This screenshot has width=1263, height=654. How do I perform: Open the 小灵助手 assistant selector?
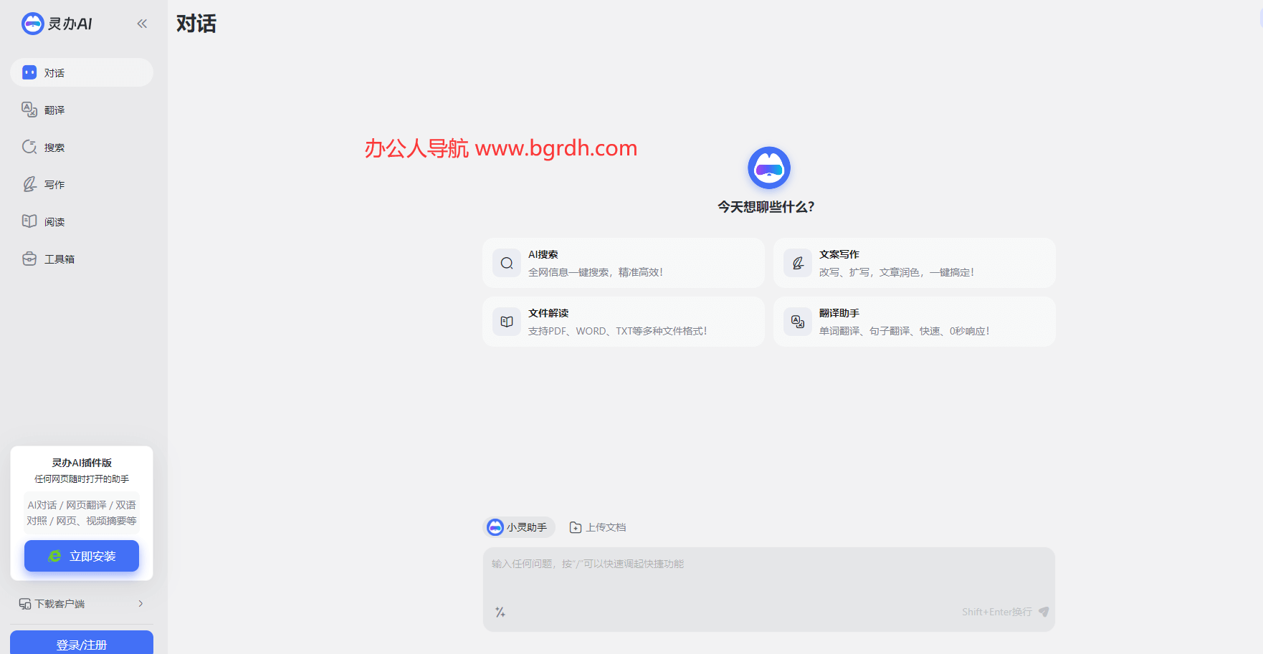point(519,527)
